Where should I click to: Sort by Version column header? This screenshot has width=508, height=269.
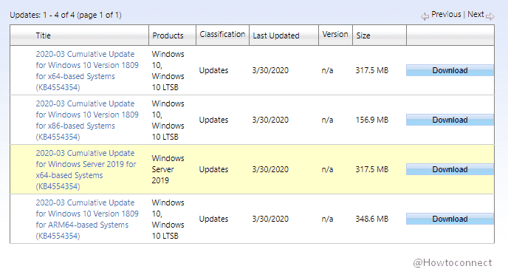click(x=335, y=34)
